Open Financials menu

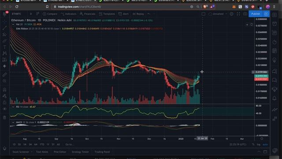click(x=87, y=14)
